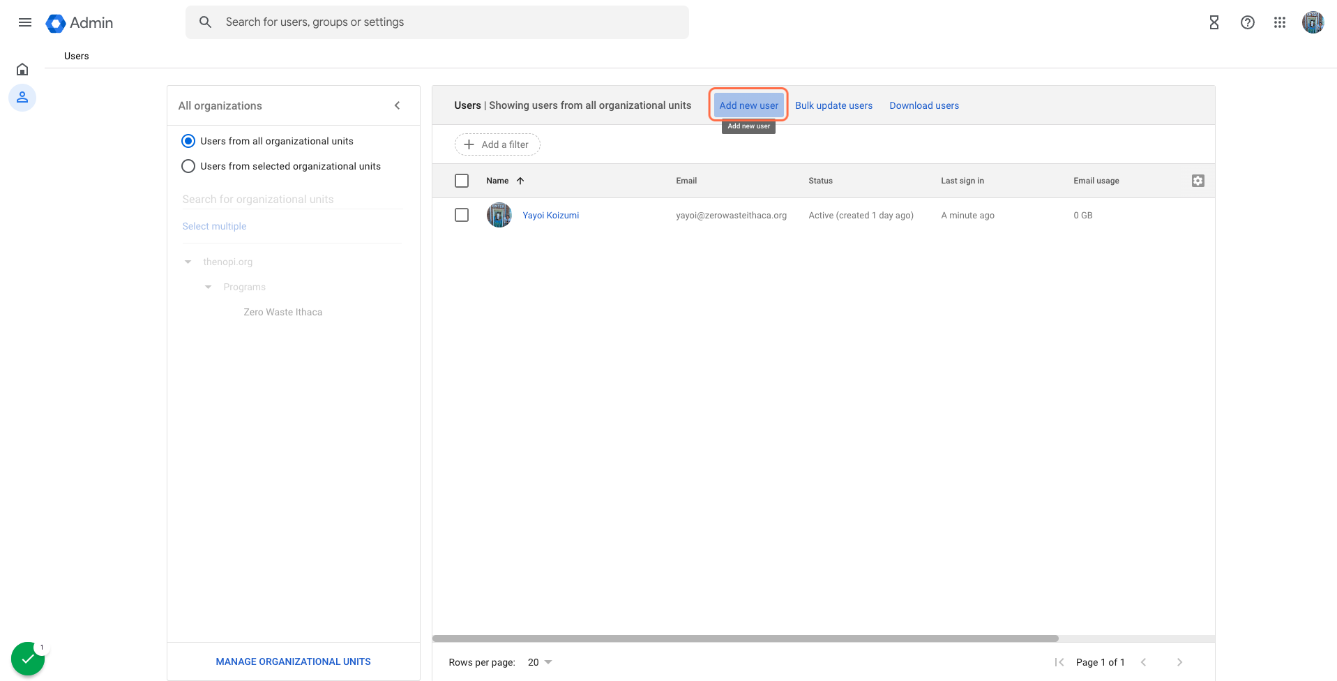
Task: Open the Google apps grid
Action: [x=1279, y=22]
